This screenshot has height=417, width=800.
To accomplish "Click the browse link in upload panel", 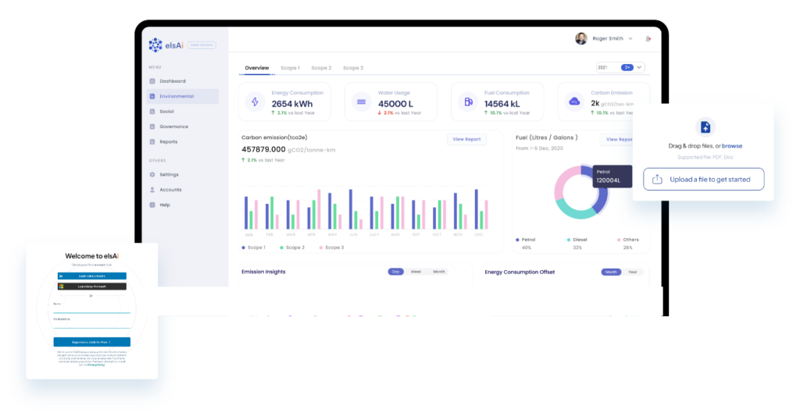I will coord(732,146).
